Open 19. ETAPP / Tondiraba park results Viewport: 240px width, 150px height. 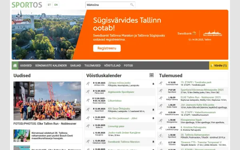coord(196,82)
